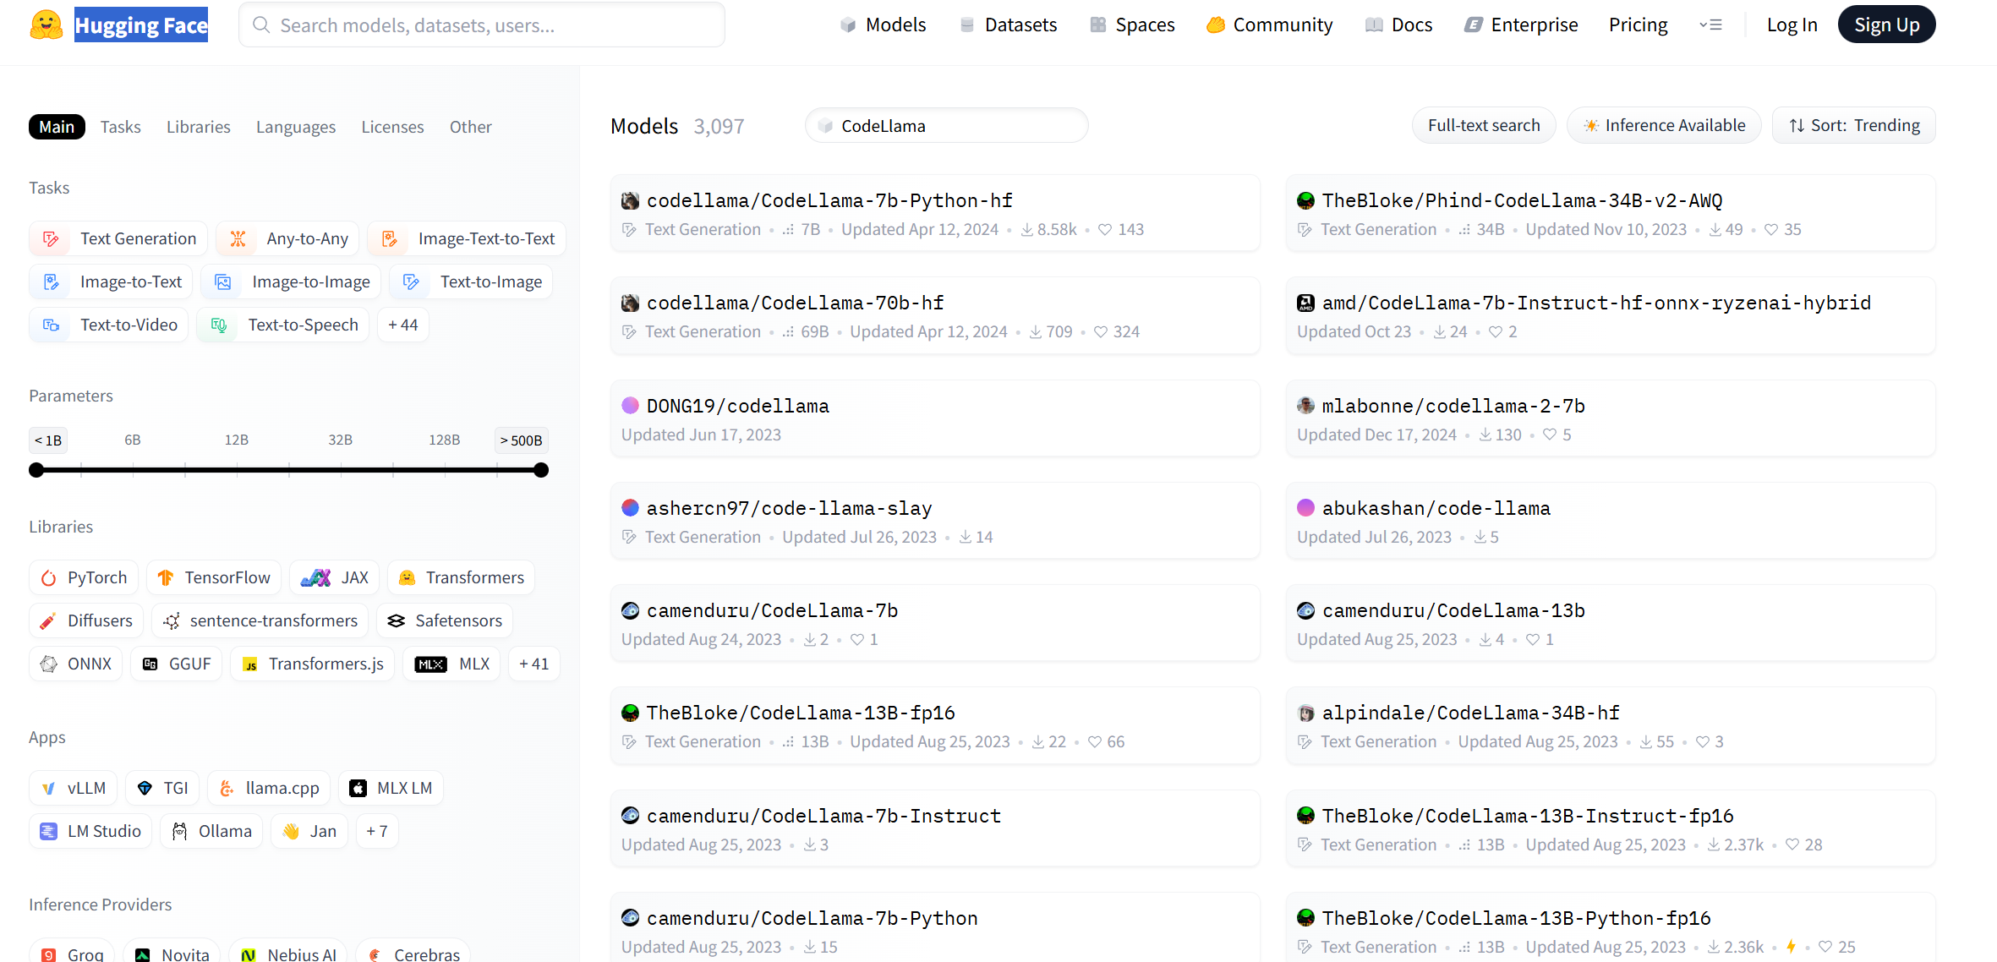Open the extra navigation menu next to Pricing
The image size is (1997, 962).
pos(1710,25)
